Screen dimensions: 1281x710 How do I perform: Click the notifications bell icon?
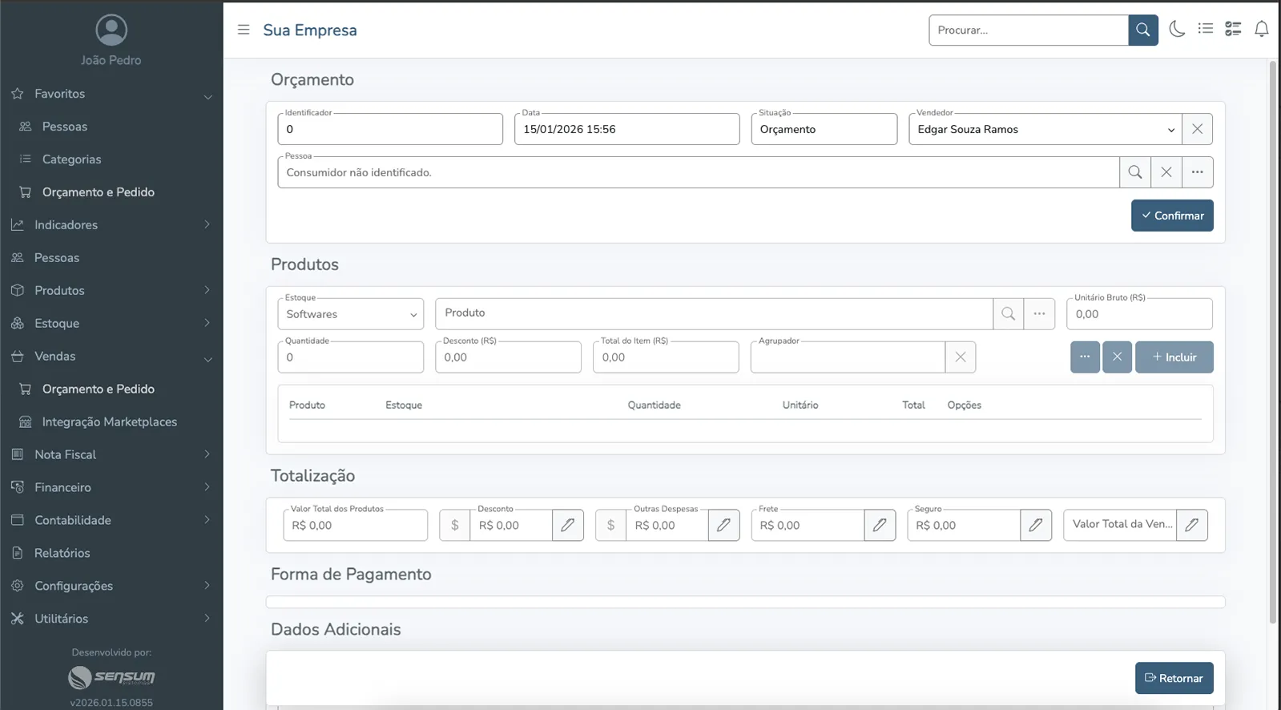point(1261,30)
